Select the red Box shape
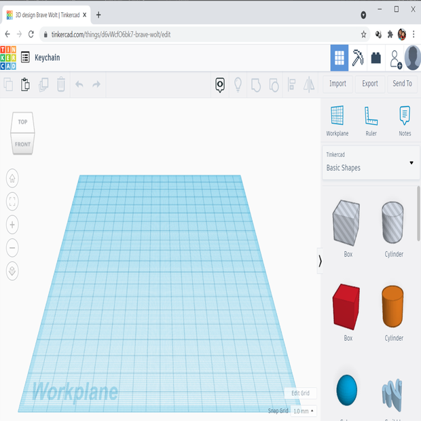This screenshot has height=421, width=421. tap(348, 306)
